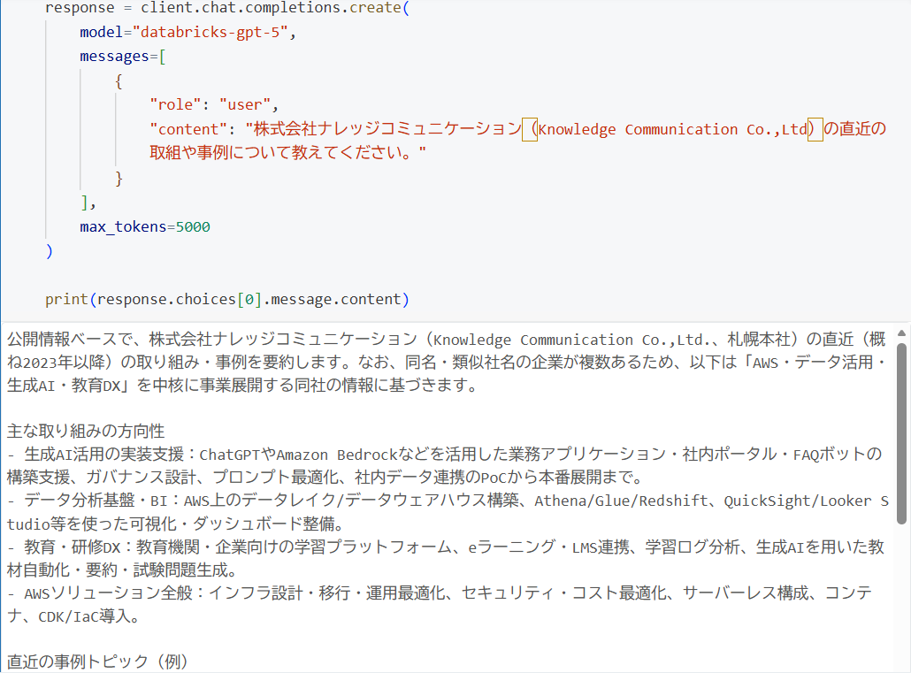The width and height of the screenshot is (911, 673).
Task: Click the output scrollbar up arrow
Action: point(901,333)
